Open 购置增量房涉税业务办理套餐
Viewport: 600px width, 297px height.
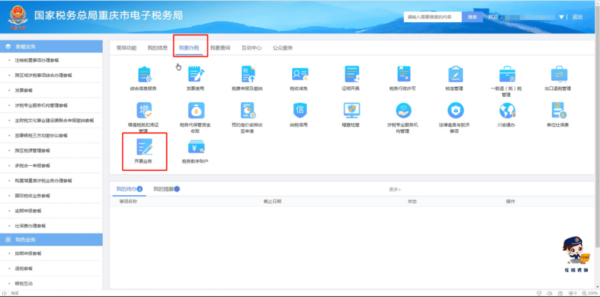tap(43, 181)
